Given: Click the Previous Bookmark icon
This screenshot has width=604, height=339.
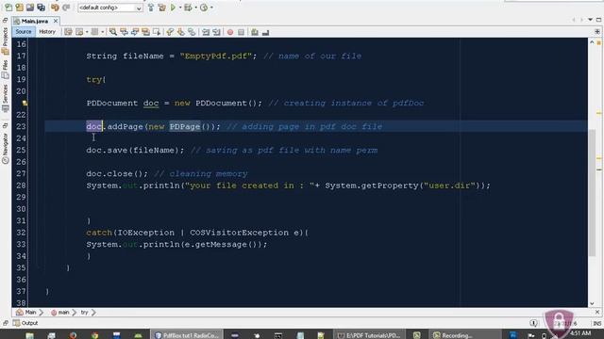Looking at the screenshot, I should [170, 32].
